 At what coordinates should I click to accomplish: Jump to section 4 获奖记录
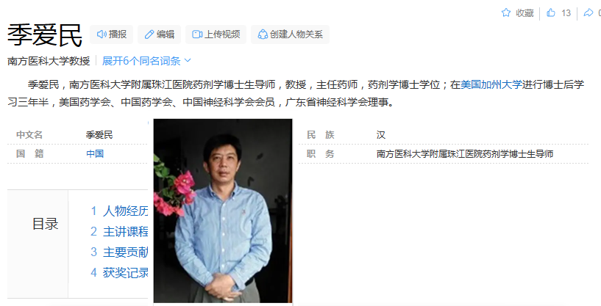119,273
